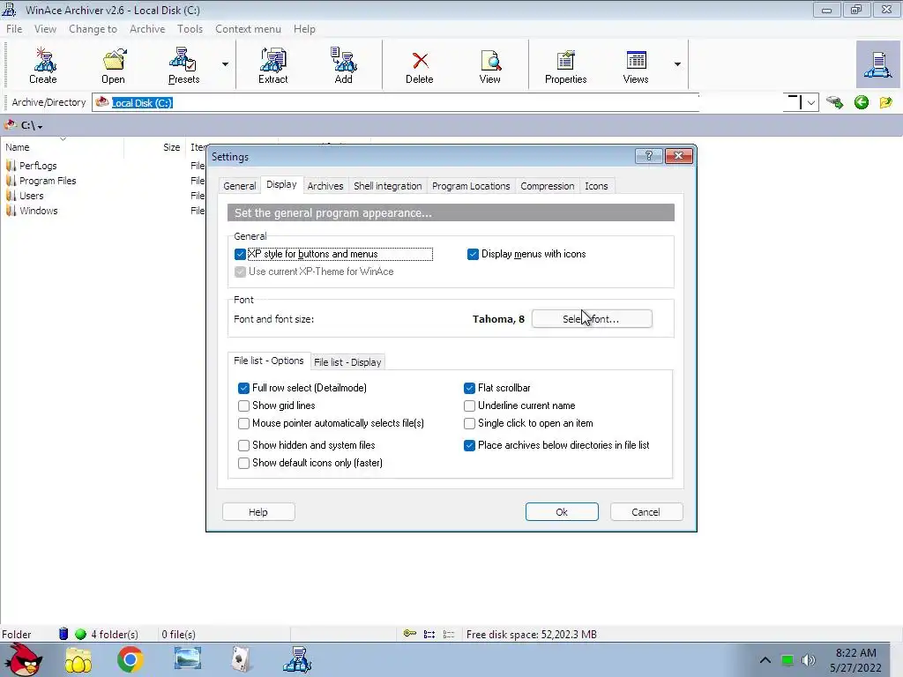903x677 pixels.
Task: Click the green ball icon in status bar
Action: (x=80, y=635)
